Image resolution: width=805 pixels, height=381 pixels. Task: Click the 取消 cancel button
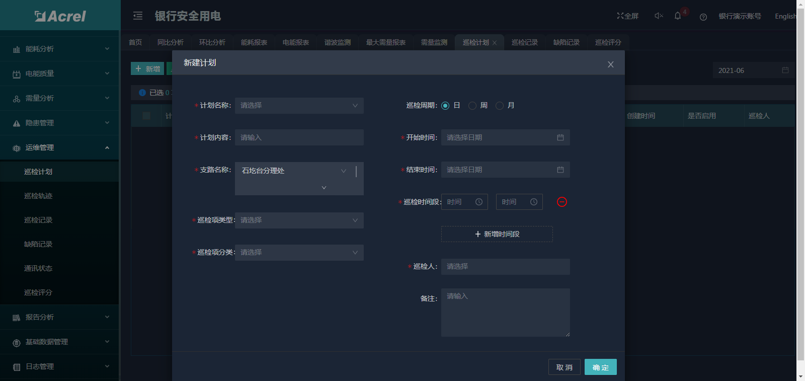click(565, 367)
